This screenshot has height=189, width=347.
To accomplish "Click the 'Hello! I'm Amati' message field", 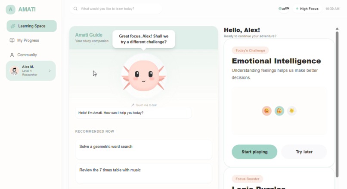I will point(133,113).
